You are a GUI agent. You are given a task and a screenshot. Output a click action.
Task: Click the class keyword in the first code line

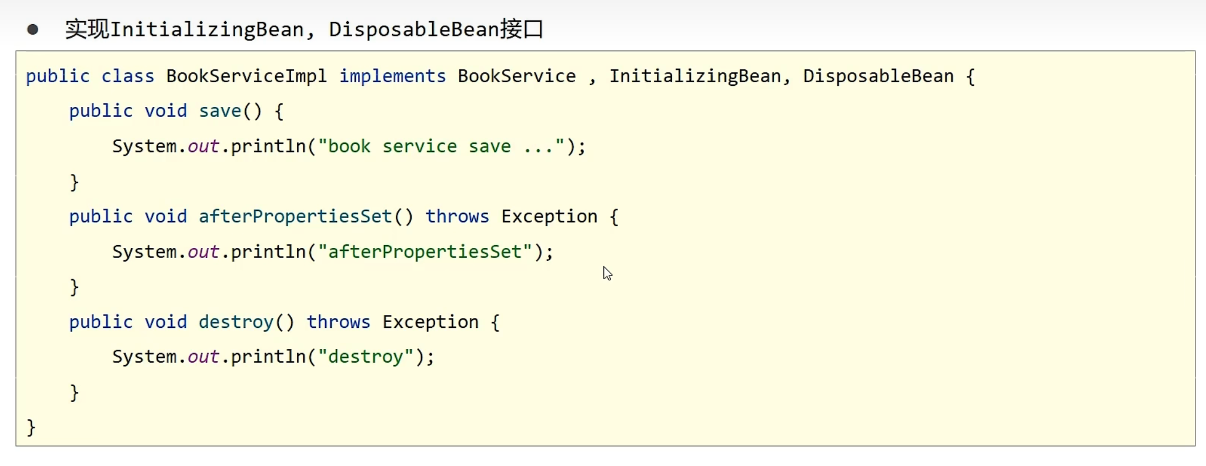(x=128, y=76)
